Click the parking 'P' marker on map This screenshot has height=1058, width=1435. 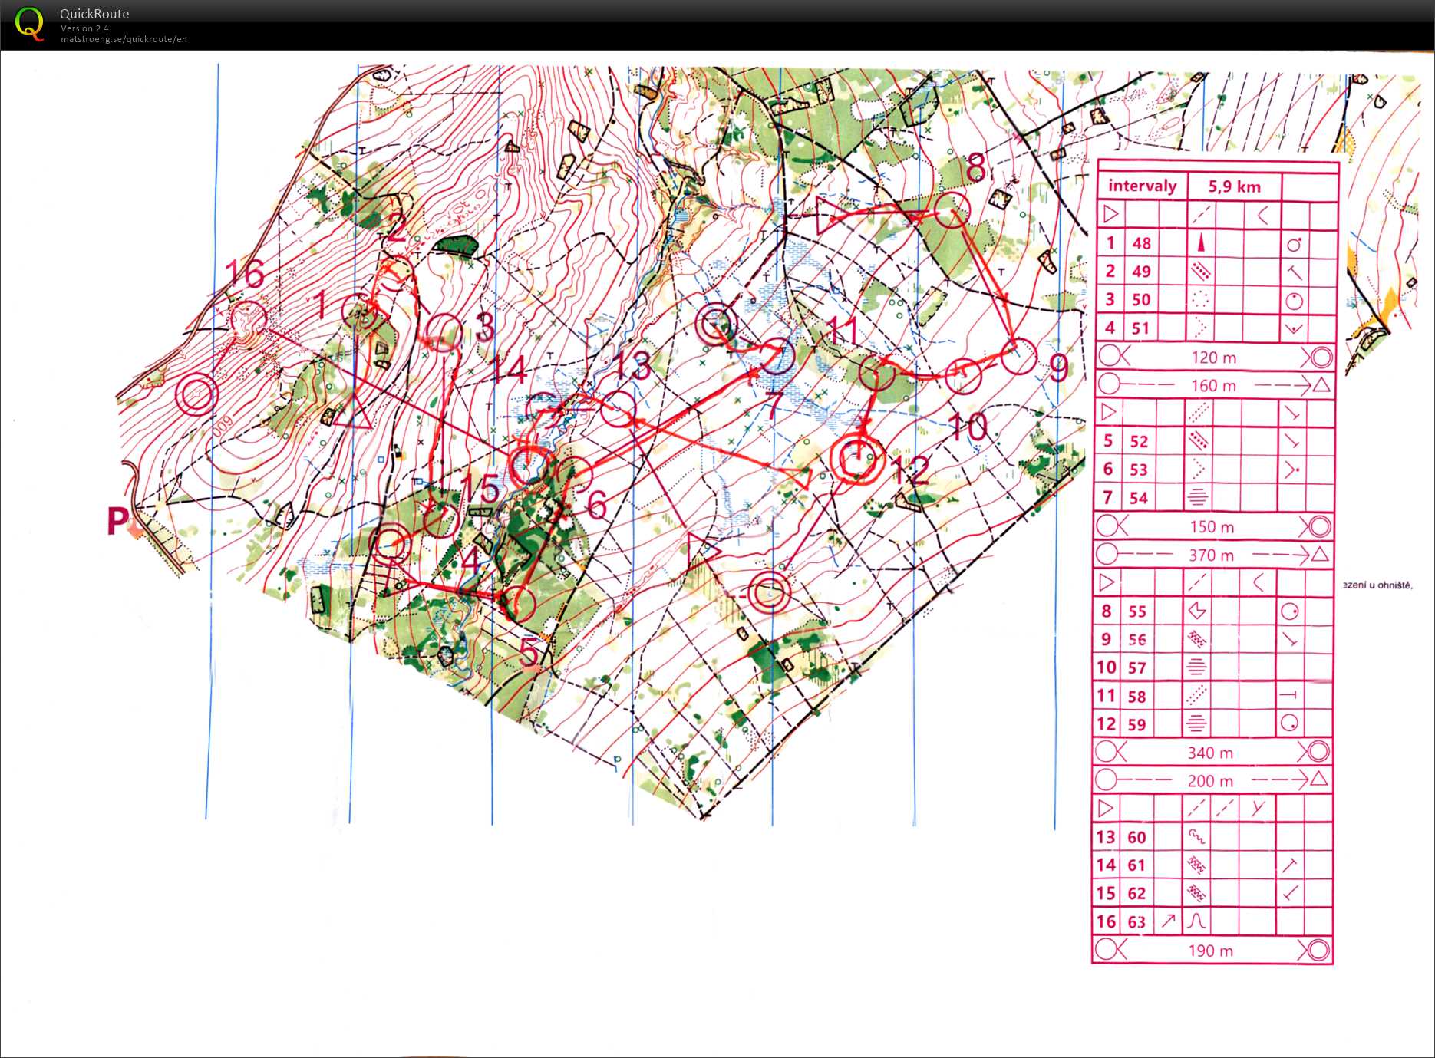pos(117,520)
